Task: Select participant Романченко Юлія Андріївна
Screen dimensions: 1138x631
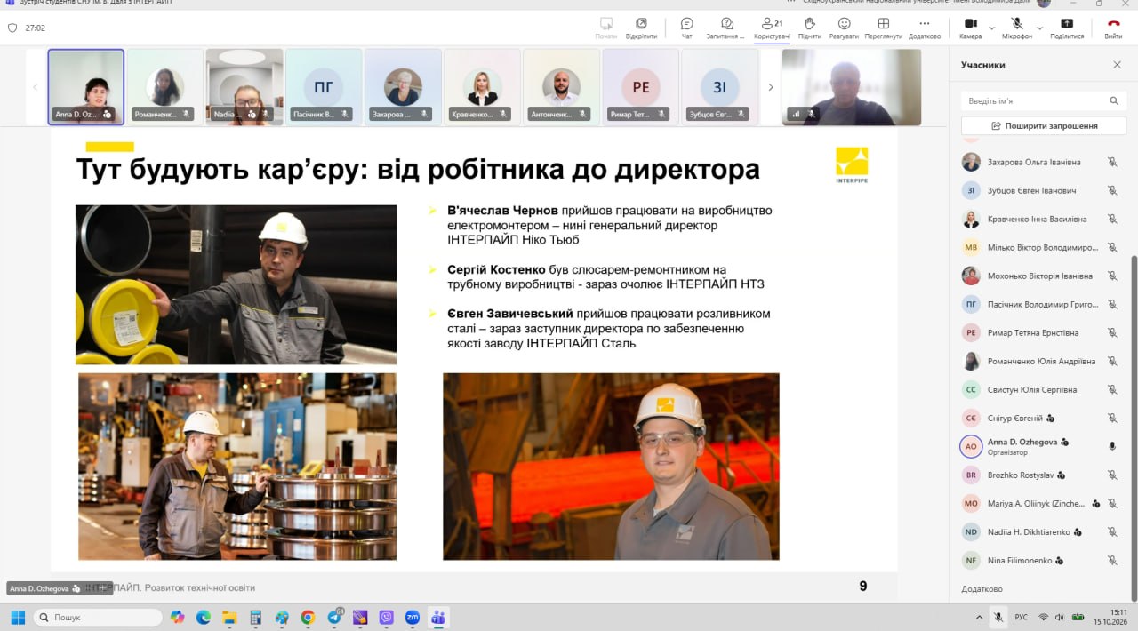Action: click(1041, 361)
